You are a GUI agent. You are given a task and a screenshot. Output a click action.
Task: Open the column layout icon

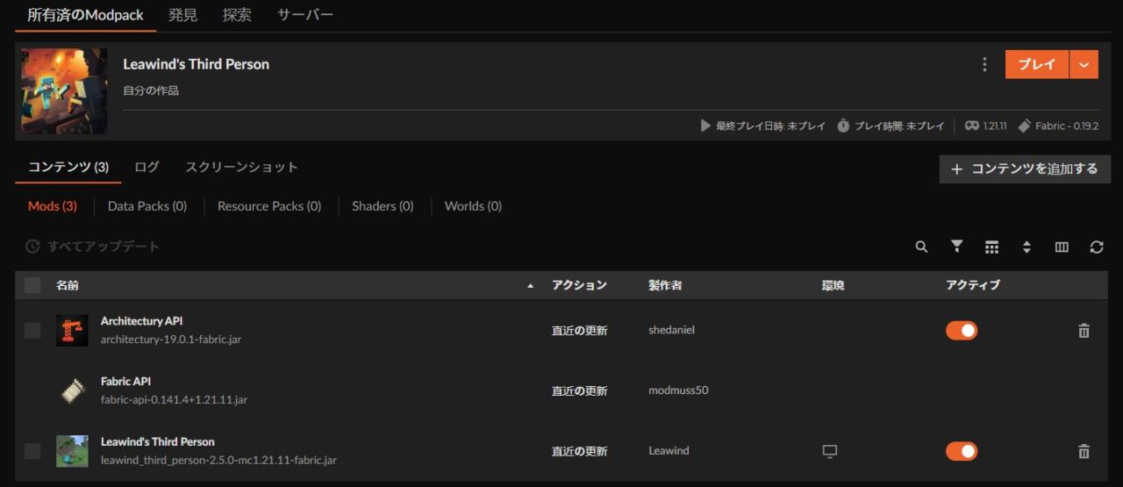tap(1062, 247)
